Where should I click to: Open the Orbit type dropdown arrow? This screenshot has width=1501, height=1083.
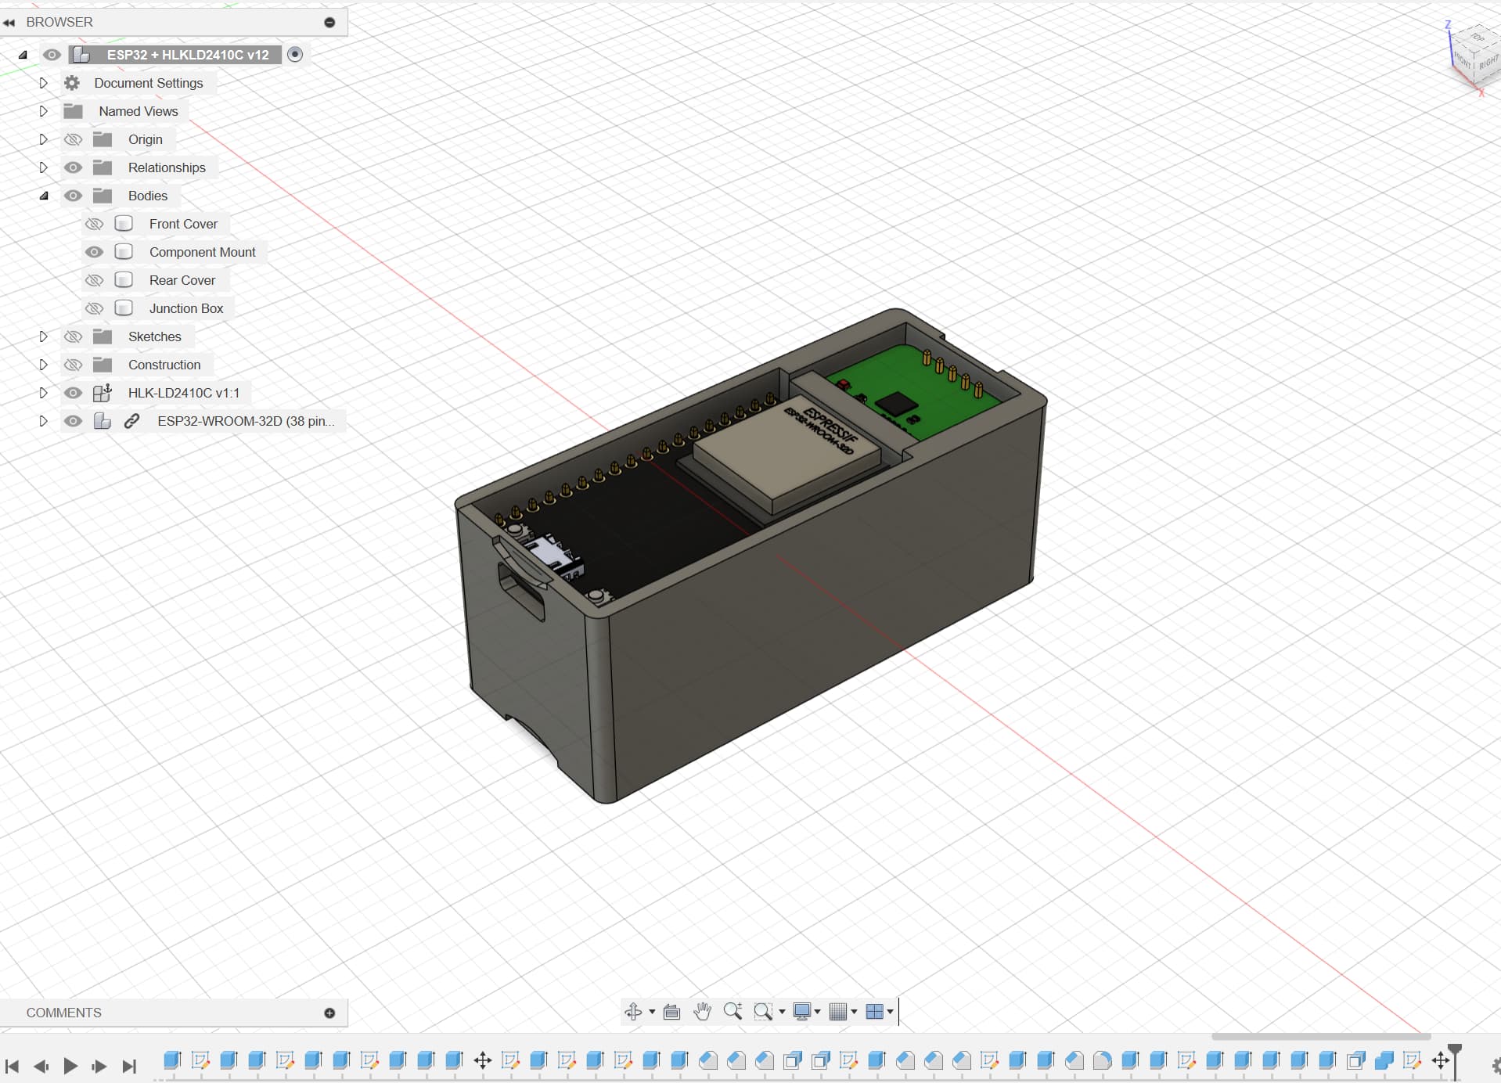652,1012
